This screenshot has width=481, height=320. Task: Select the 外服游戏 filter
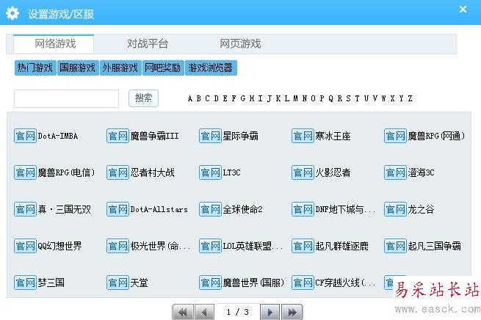coord(120,68)
